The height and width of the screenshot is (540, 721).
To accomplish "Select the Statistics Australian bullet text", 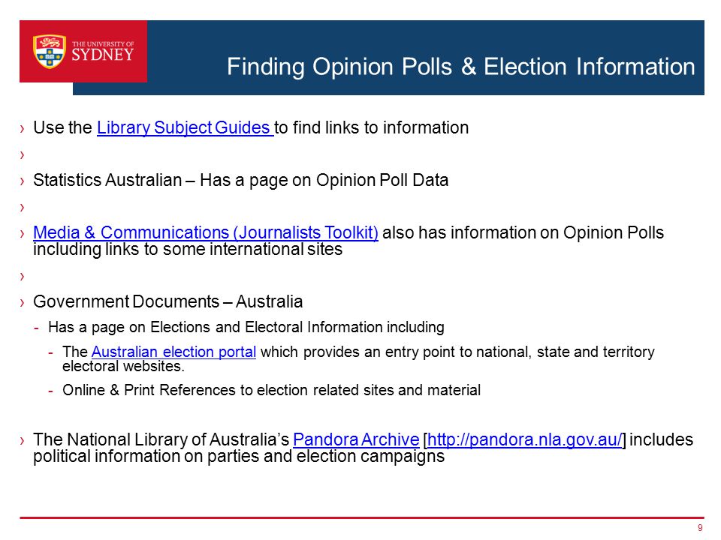I will point(240,180).
